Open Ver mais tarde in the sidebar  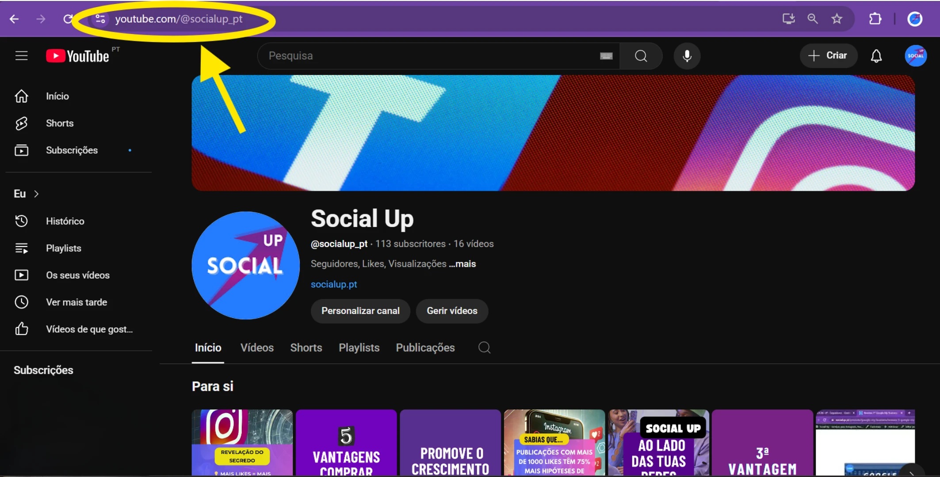coord(78,302)
